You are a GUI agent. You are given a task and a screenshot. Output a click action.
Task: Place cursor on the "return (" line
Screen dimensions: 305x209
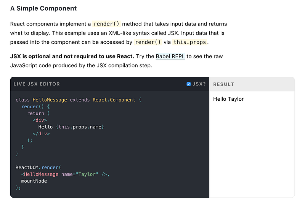pos(38,113)
